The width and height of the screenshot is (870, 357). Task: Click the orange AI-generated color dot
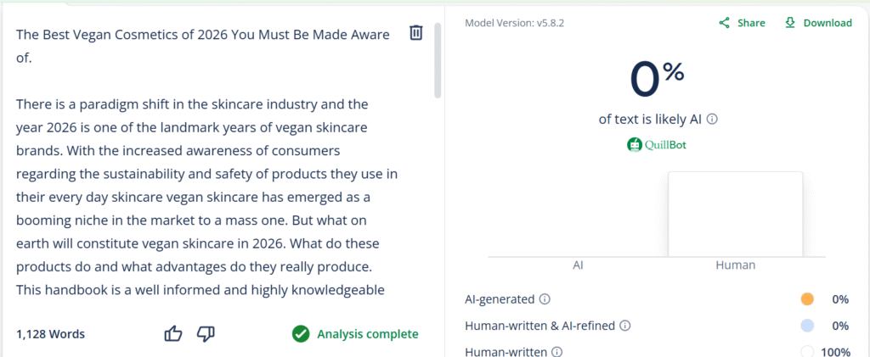807,299
